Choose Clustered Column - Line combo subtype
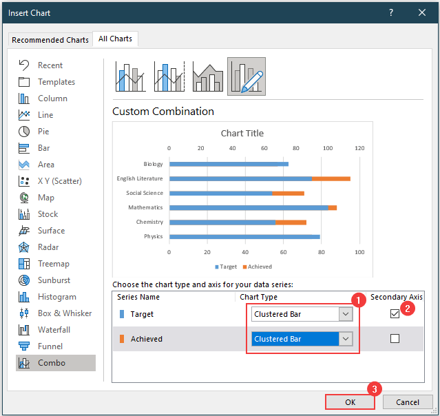The image size is (440, 416). click(x=130, y=76)
